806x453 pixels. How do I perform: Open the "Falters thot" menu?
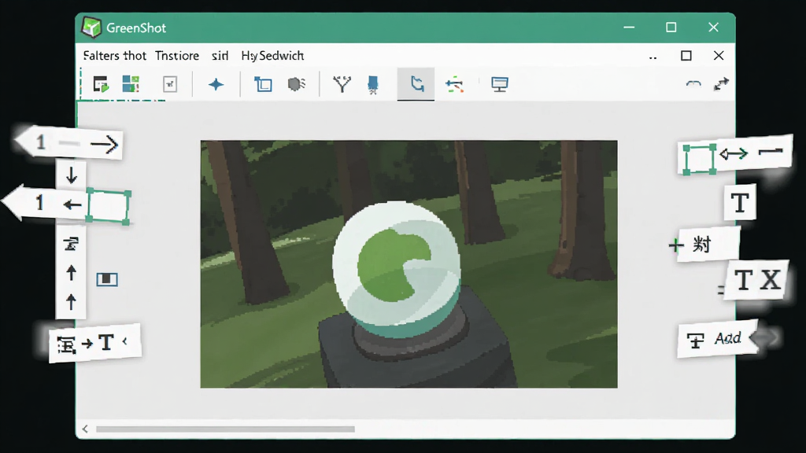click(x=115, y=56)
